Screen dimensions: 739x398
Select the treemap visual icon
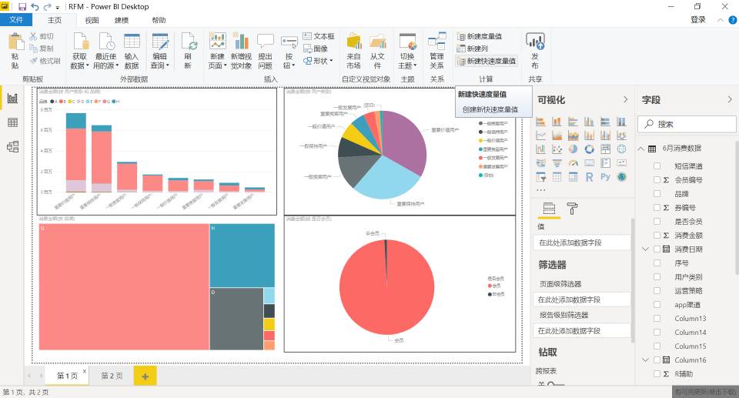[x=605, y=149]
